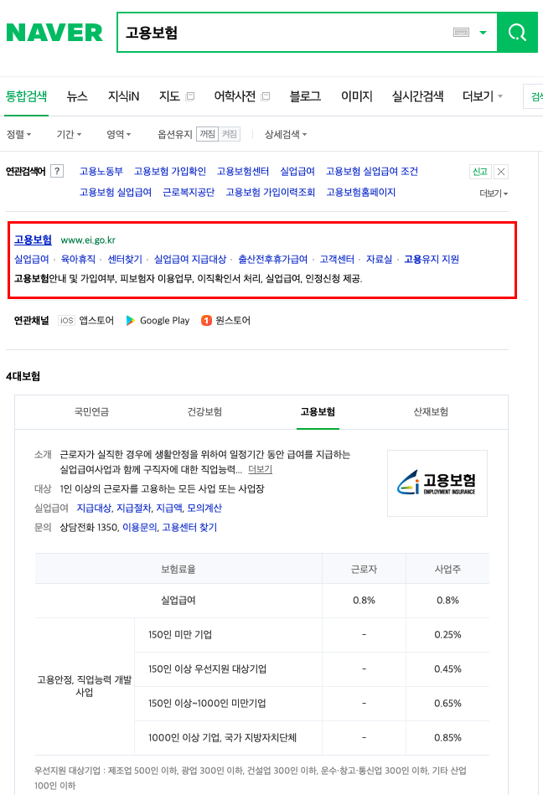Expand the intro 더보기 link
Screen dimensions: 543x795
[260, 469]
